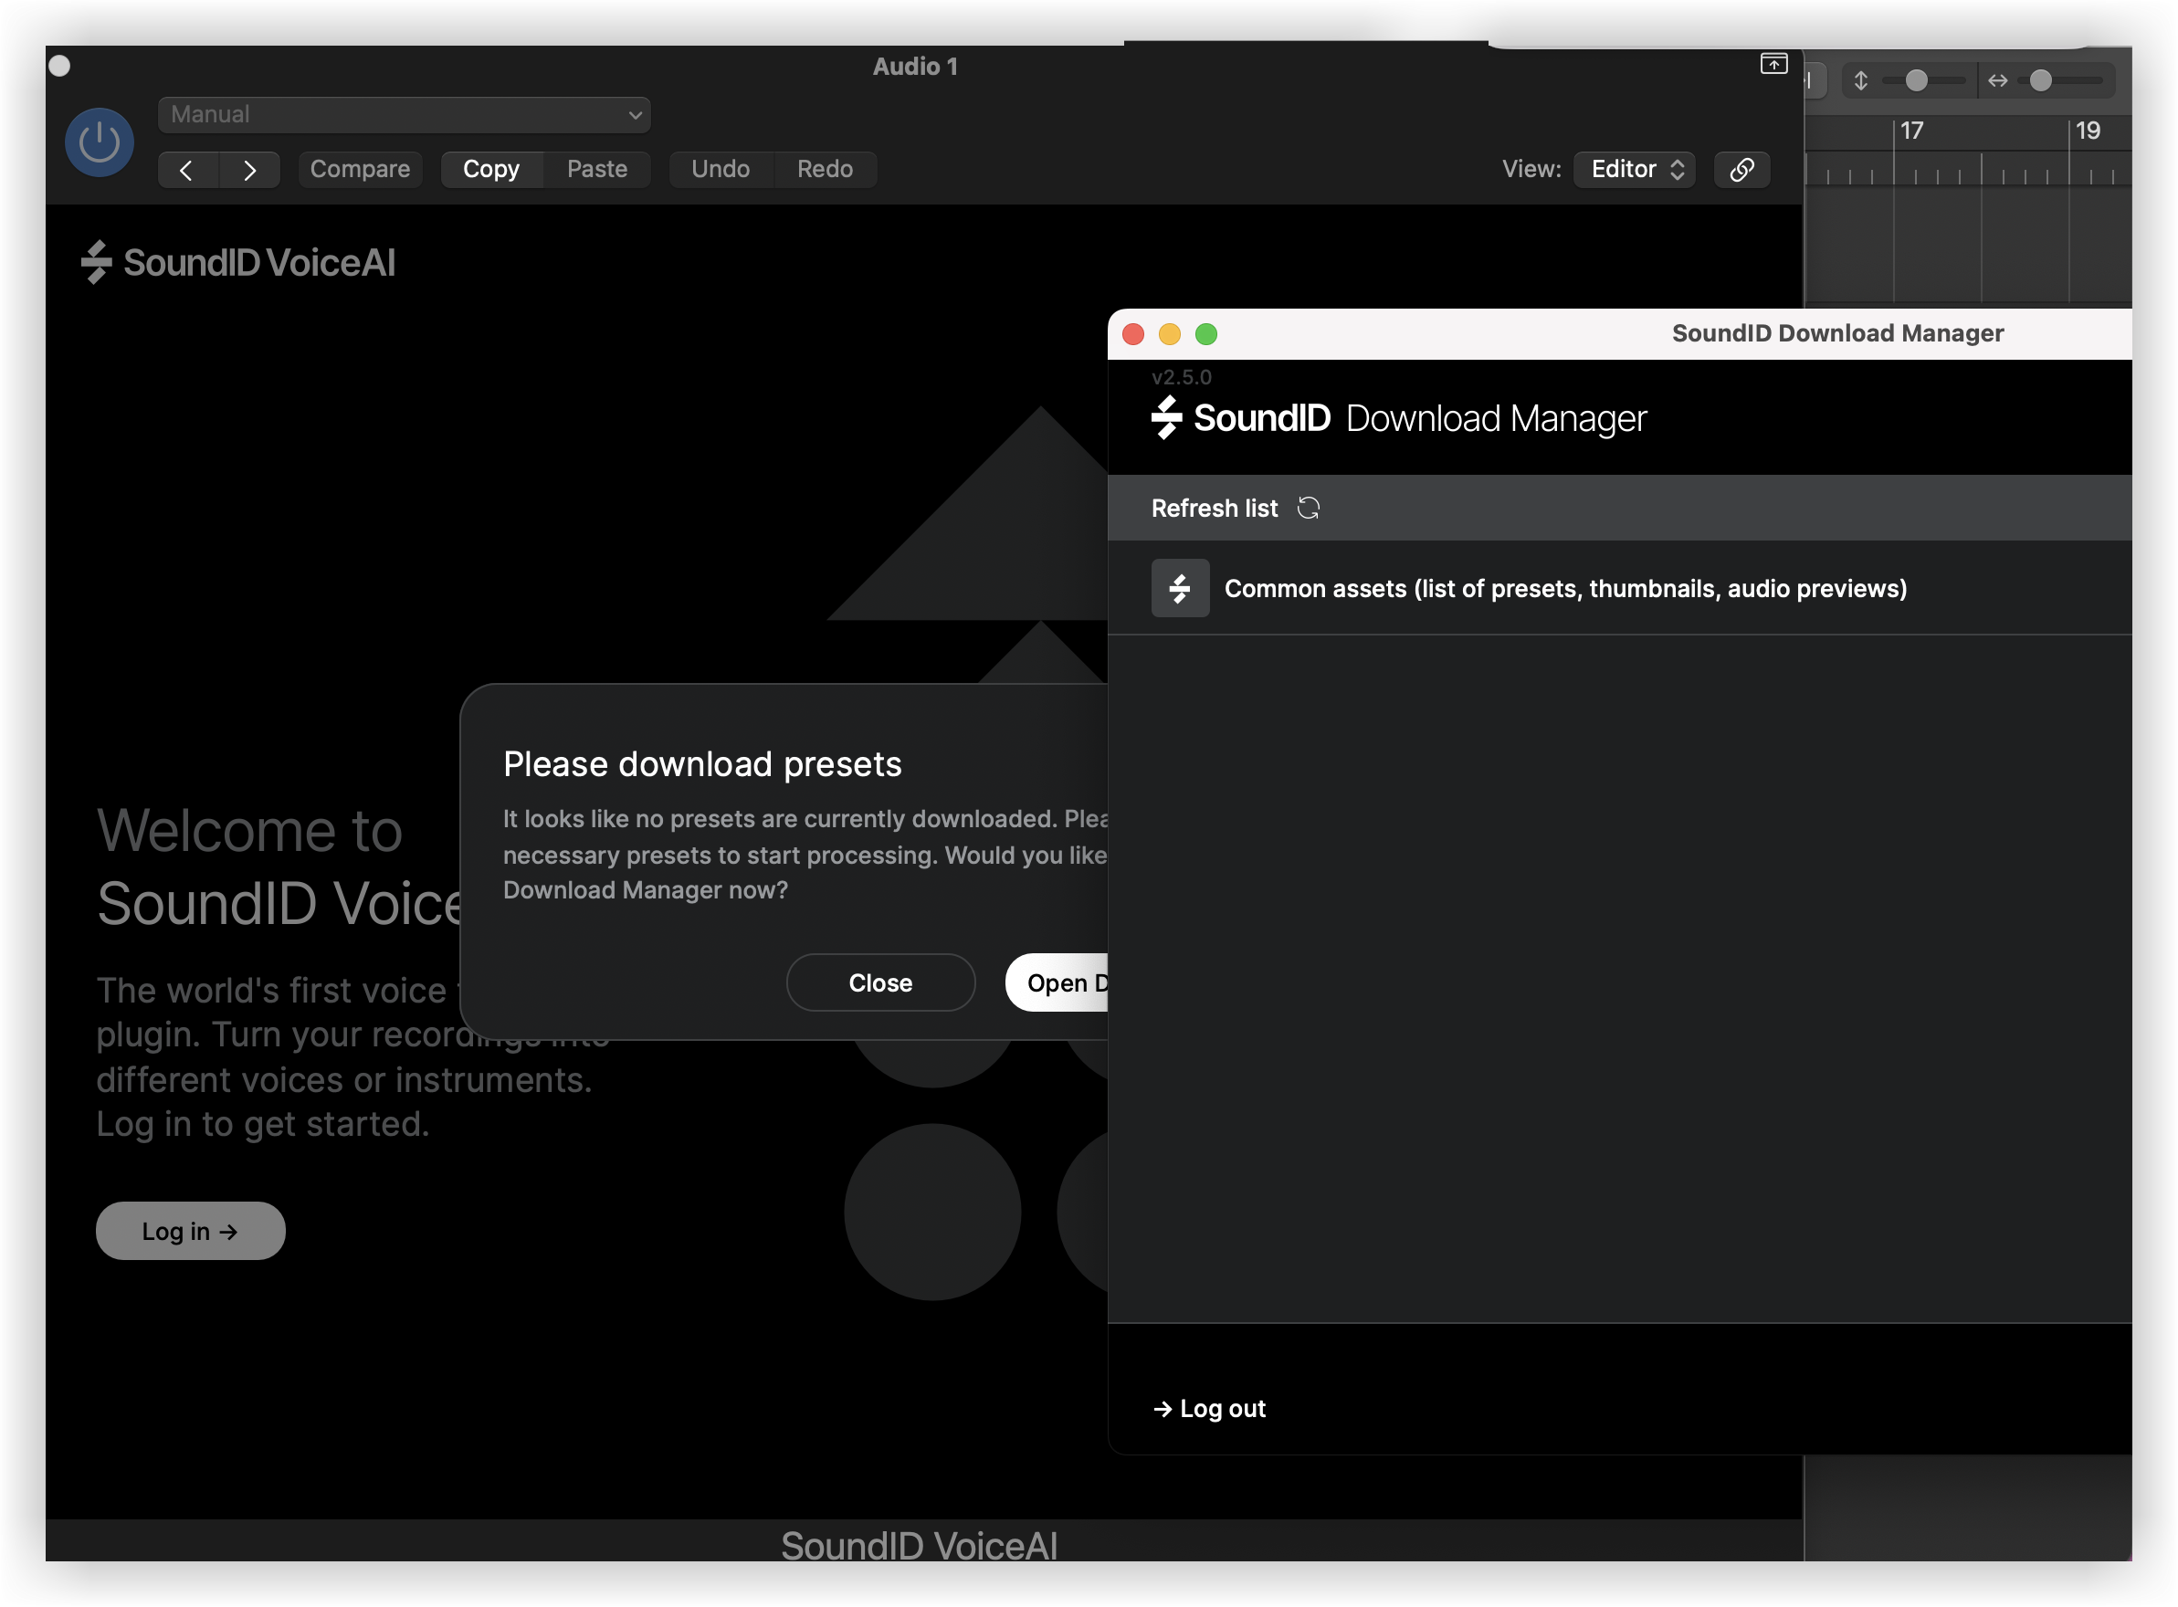Screen dimensions: 2178x1607
Task: Minimize the SoundID Download Manager window
Action: pos(1169,334)
